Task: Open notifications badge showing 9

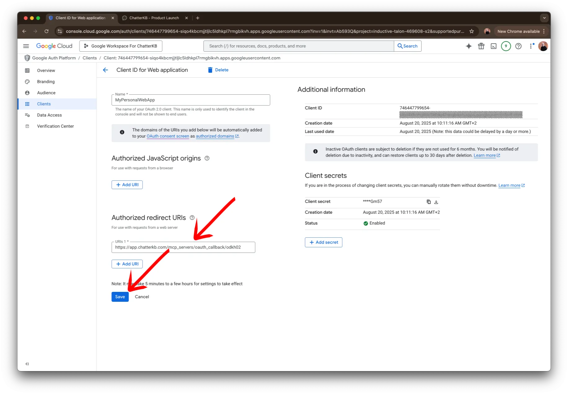Action: tap(506, 46)
